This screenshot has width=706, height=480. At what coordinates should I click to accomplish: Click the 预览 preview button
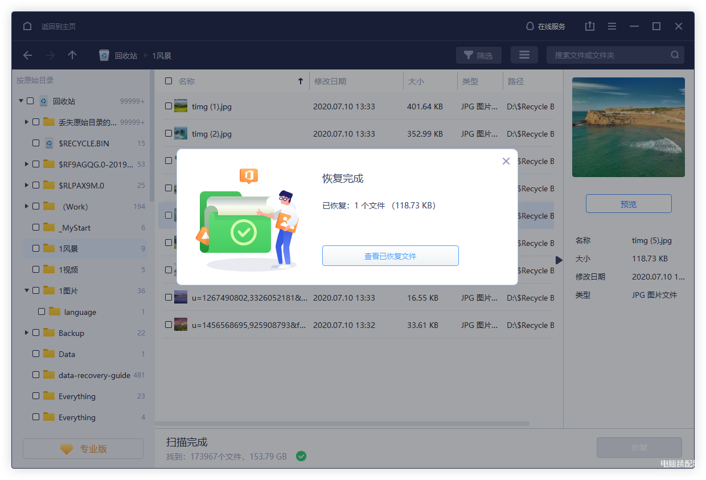pos(629,204)
